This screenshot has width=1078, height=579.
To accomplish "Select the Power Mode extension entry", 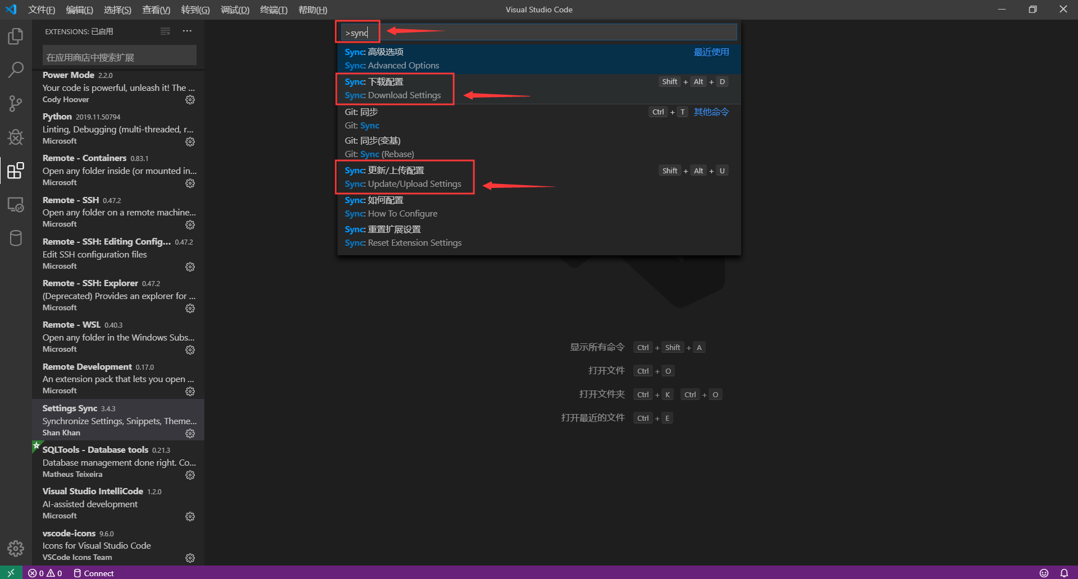I will pos(118,88).
